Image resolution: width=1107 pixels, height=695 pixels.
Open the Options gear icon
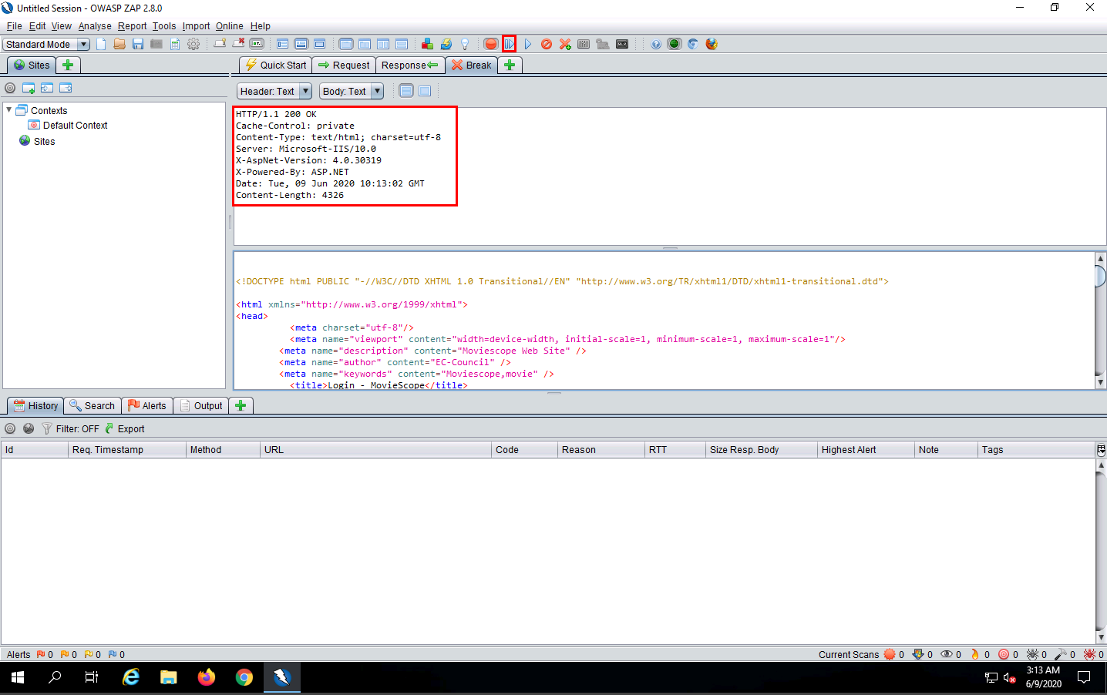pyautogui.click(x=193, y=44)
